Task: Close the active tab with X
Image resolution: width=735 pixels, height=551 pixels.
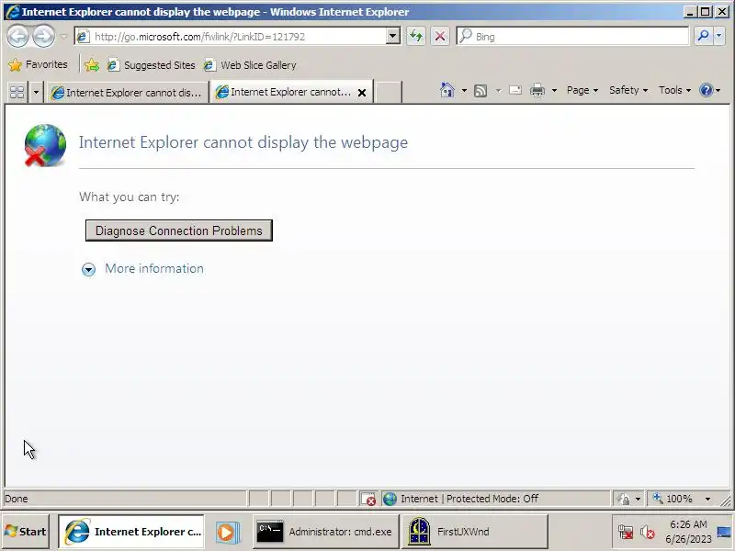Action: 362,93
